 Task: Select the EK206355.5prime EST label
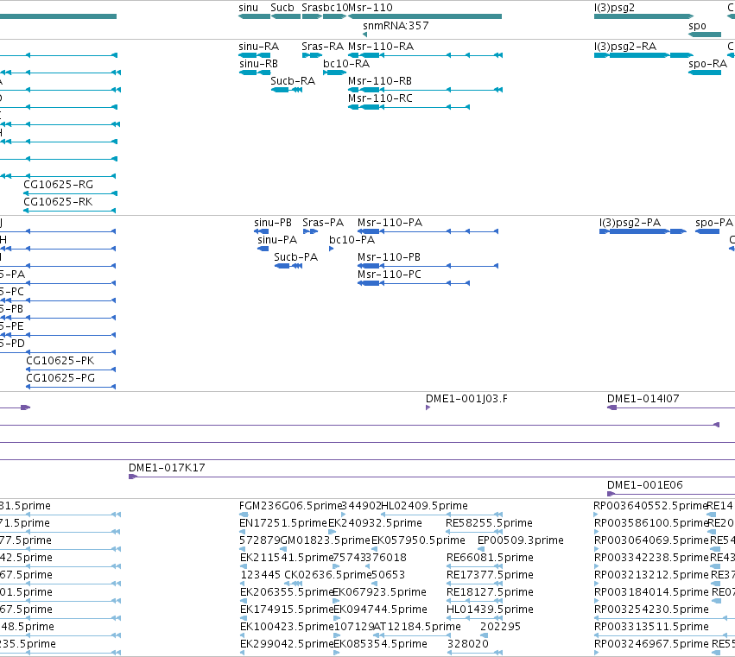(x=287, y=592)
